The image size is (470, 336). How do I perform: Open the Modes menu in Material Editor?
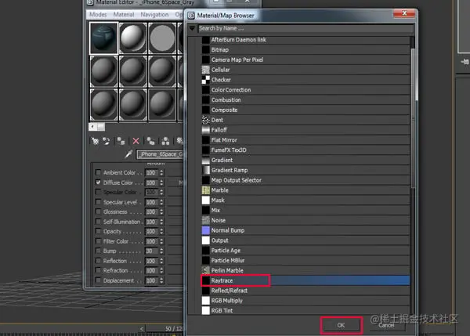coord(98,14)
